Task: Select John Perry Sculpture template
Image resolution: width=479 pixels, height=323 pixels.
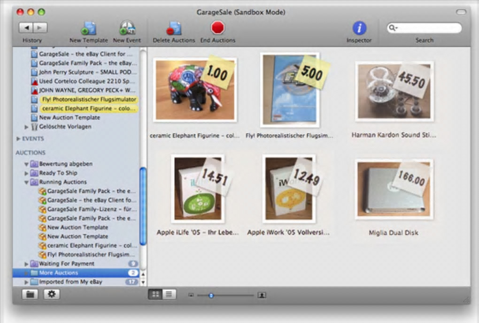Action: tap(76, 72)
